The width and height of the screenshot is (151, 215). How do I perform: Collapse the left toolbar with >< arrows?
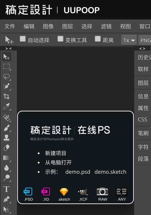pos(8,48)
